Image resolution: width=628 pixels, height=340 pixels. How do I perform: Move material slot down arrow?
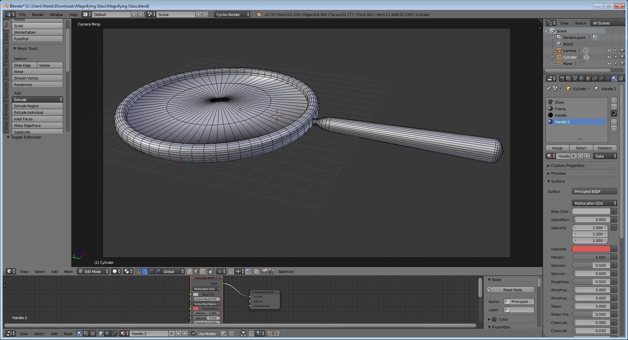(614, 128)
